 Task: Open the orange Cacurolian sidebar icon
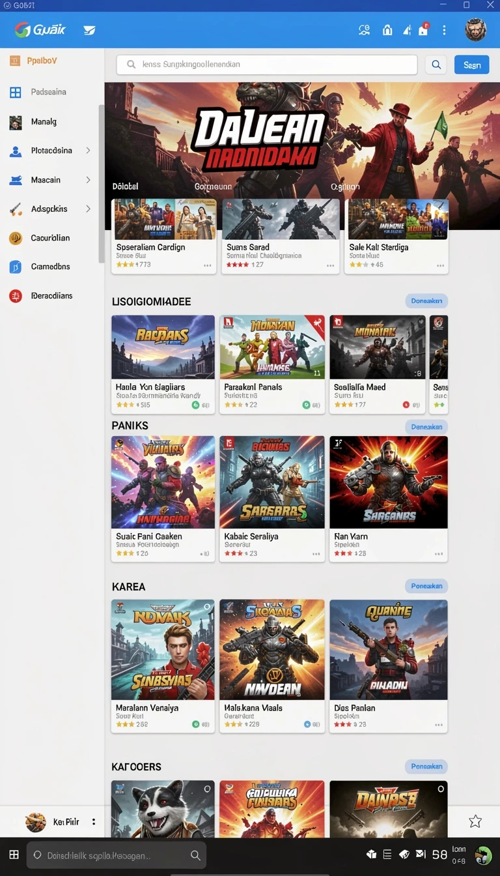point(16,239)
